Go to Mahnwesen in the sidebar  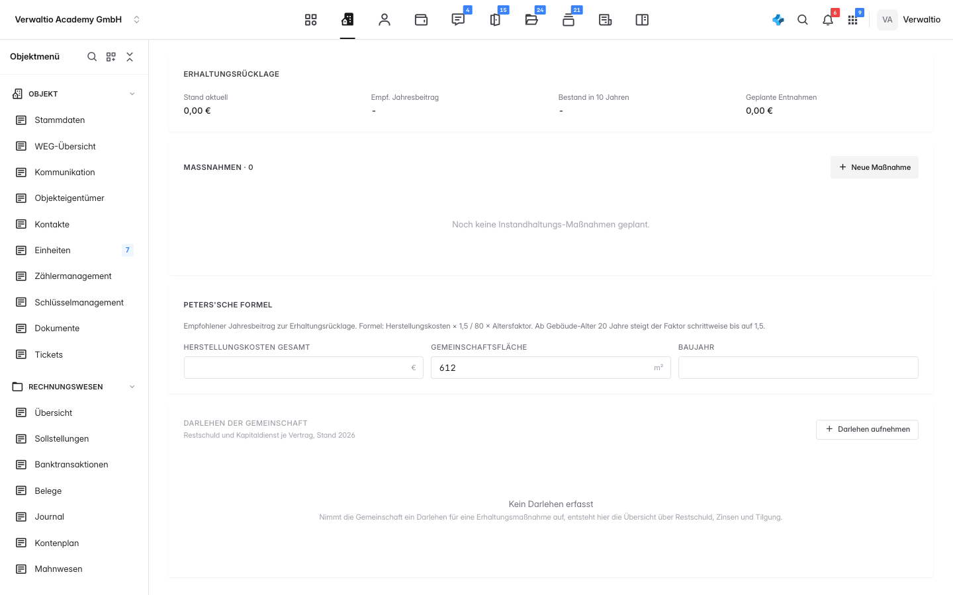coord(74,569)
